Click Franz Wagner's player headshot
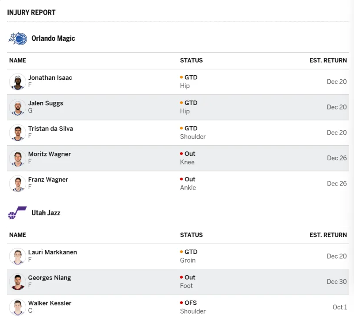Screen dimensions: 354x326 (x=18, y=184)
